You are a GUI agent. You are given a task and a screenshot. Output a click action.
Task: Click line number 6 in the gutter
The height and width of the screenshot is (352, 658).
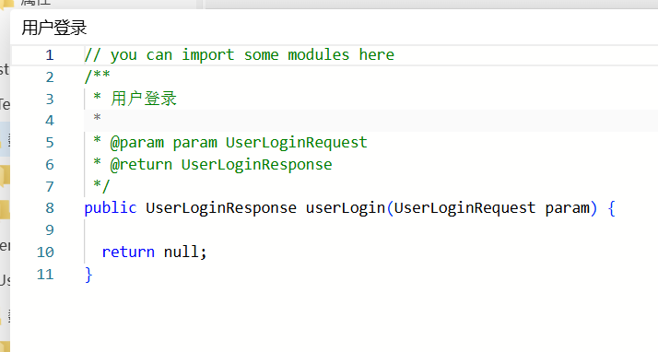tap(50, 164)
